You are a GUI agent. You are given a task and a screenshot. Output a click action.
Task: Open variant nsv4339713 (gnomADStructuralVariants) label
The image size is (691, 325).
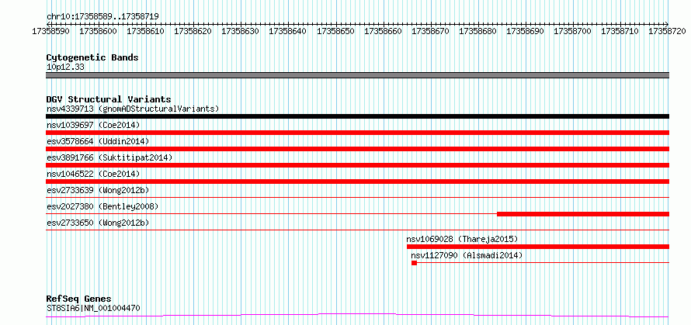pos(133,109)
